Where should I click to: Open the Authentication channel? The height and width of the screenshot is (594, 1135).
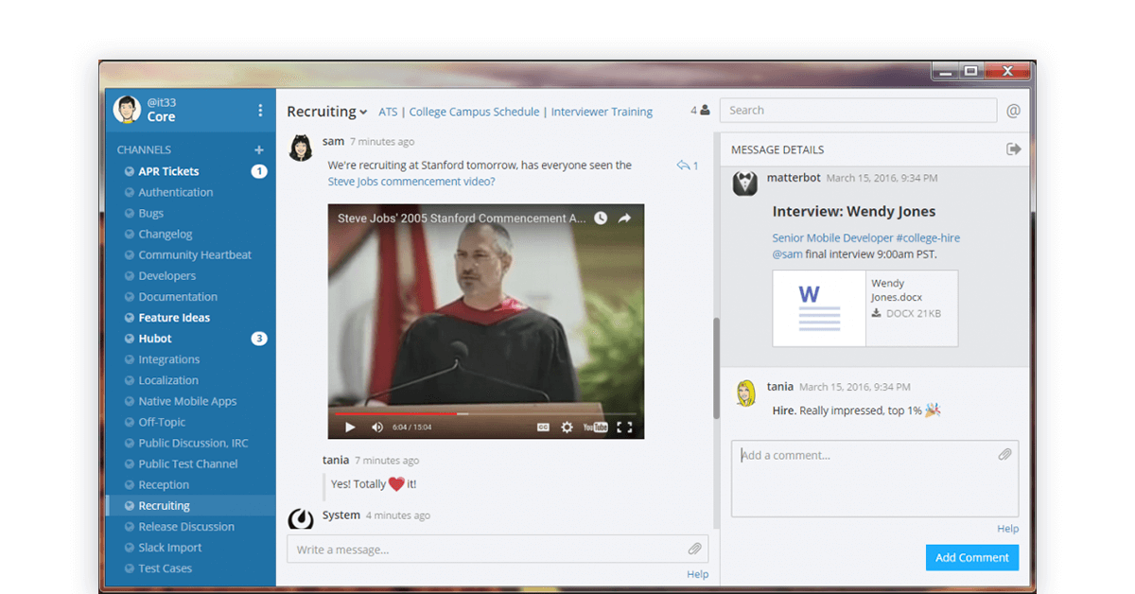(176, 192)
